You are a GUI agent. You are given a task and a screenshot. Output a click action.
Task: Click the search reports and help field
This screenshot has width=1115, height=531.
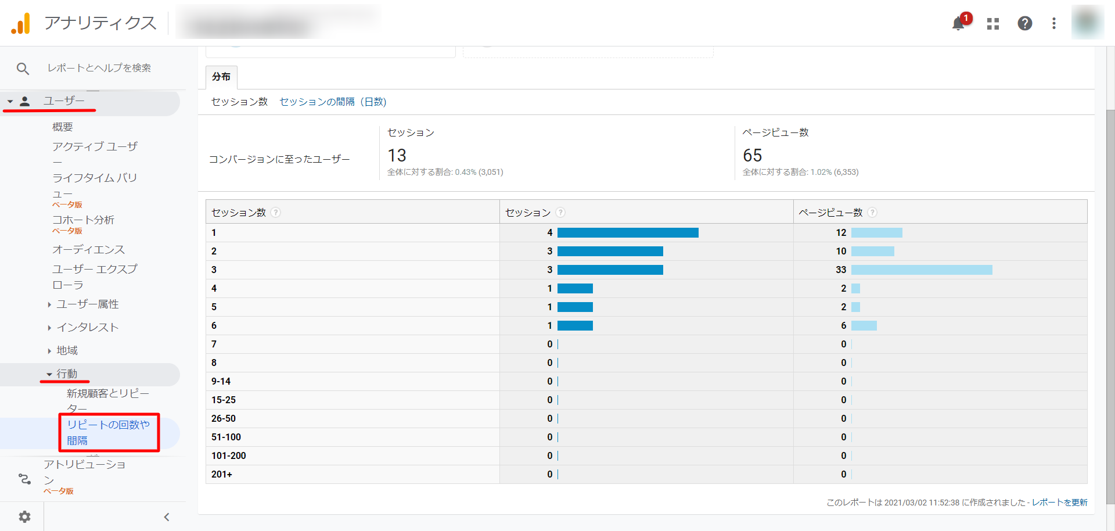click(x=99, y=68)
